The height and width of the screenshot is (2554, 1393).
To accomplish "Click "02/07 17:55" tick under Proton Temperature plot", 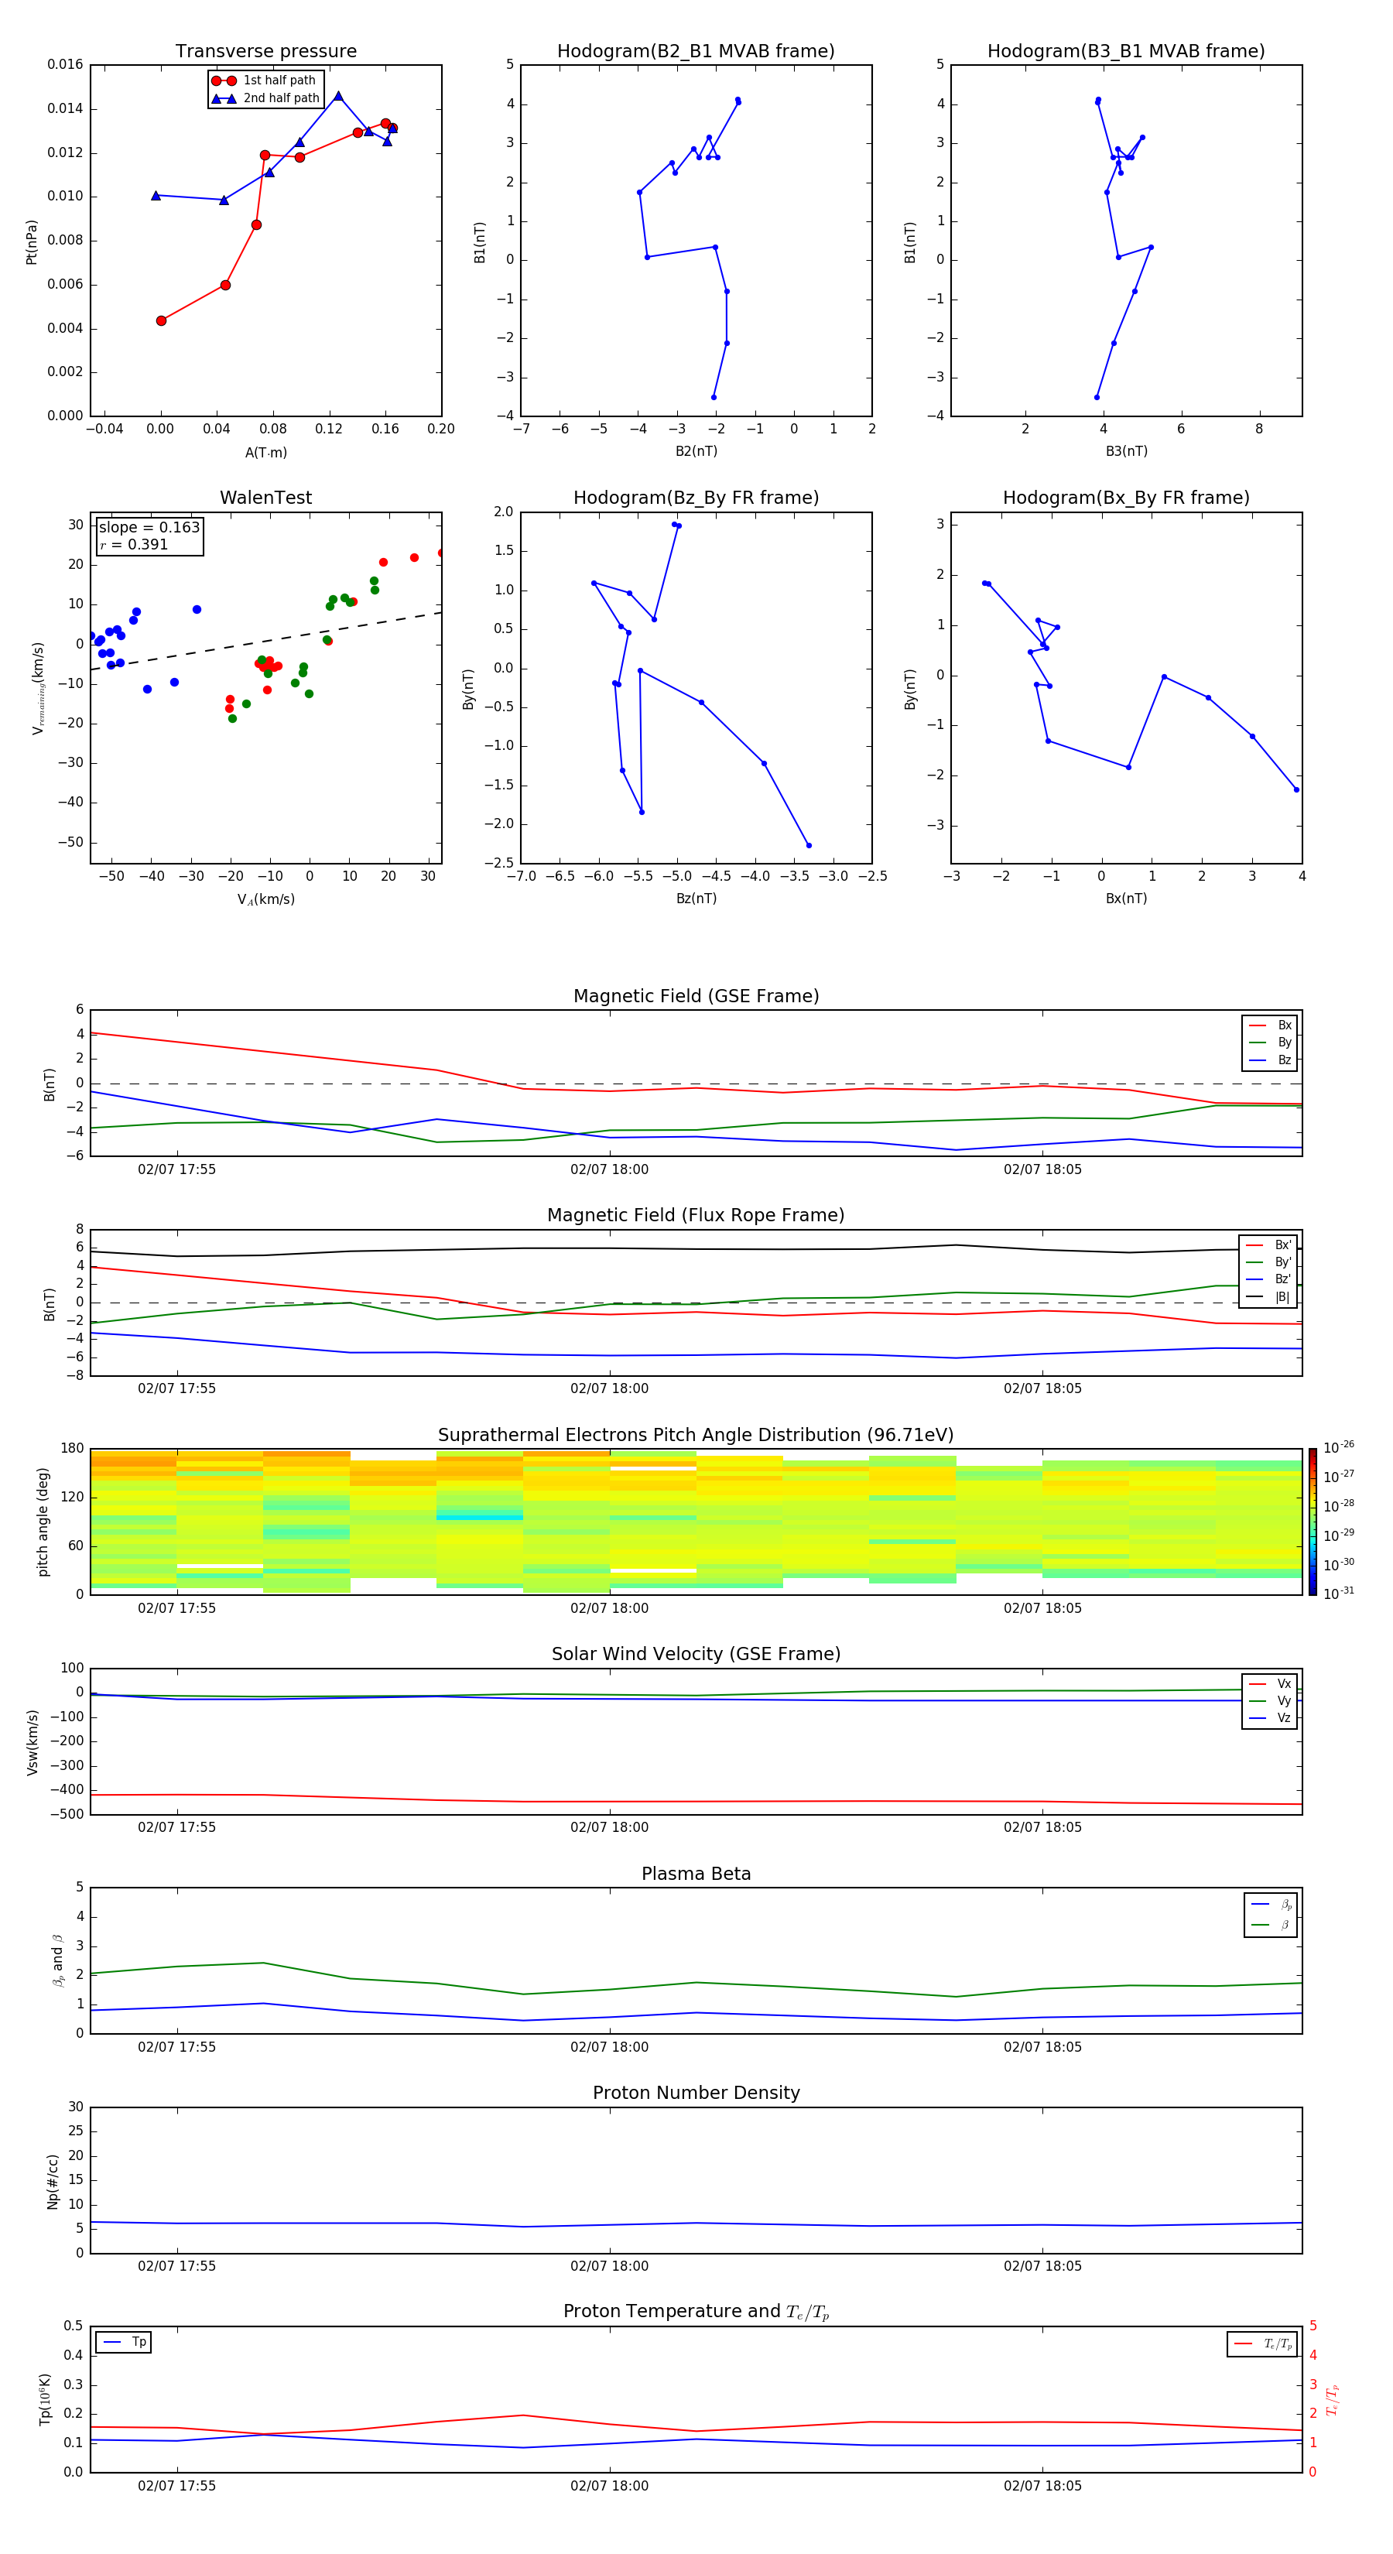I will tap(176, 2486).
